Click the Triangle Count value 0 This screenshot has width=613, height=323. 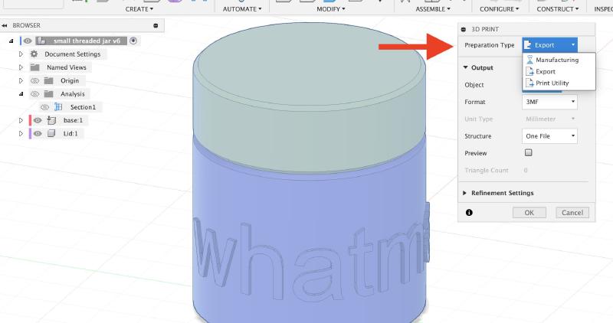pyautogui.click(x=526, y=170)
